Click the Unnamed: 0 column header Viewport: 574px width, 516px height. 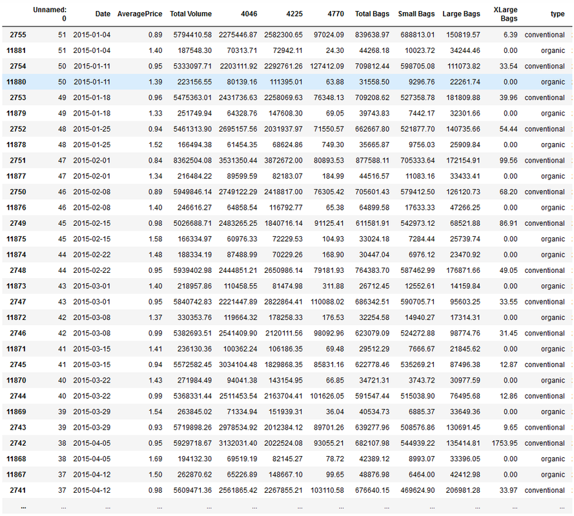(50, 14)
